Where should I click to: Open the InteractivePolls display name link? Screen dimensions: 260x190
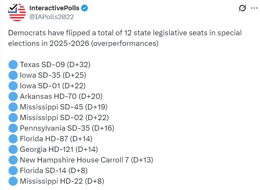[54, 8]
